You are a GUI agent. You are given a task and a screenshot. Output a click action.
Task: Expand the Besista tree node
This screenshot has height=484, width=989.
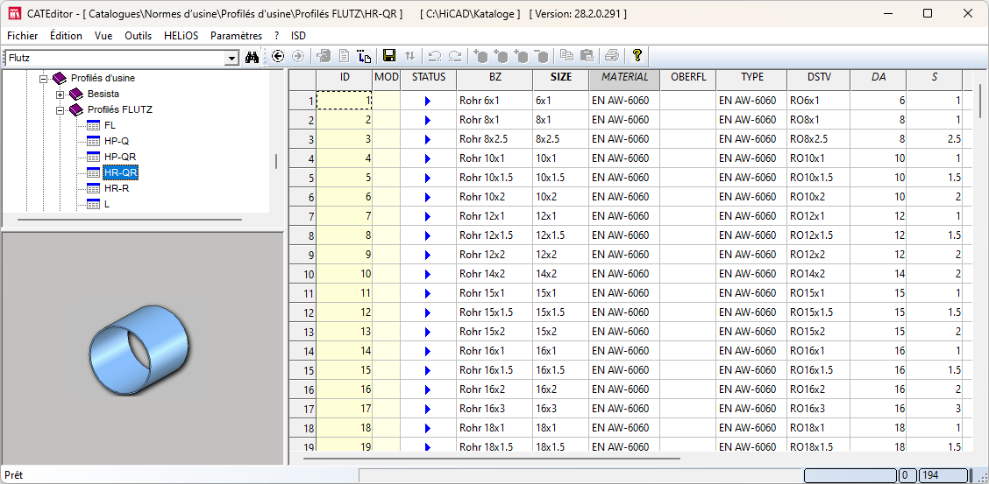[60, 95]
